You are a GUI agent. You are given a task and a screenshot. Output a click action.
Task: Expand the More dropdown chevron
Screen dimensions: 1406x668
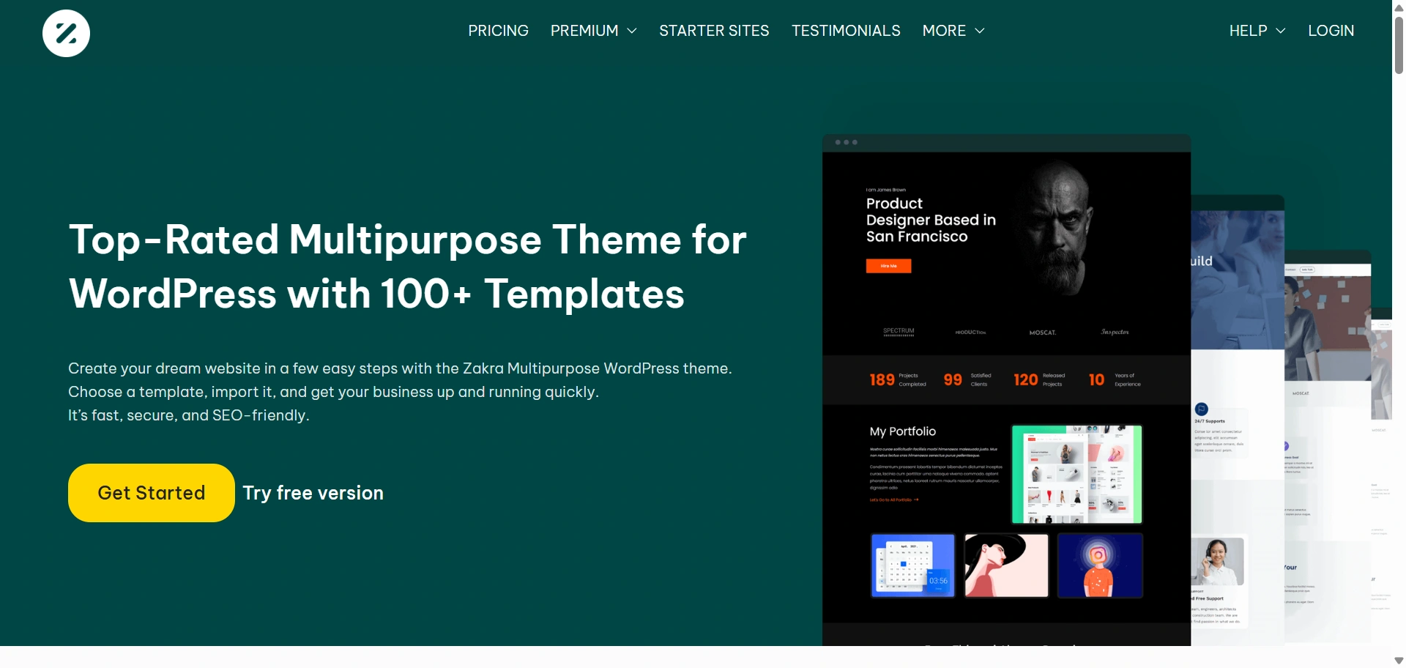tap(980, 31)
